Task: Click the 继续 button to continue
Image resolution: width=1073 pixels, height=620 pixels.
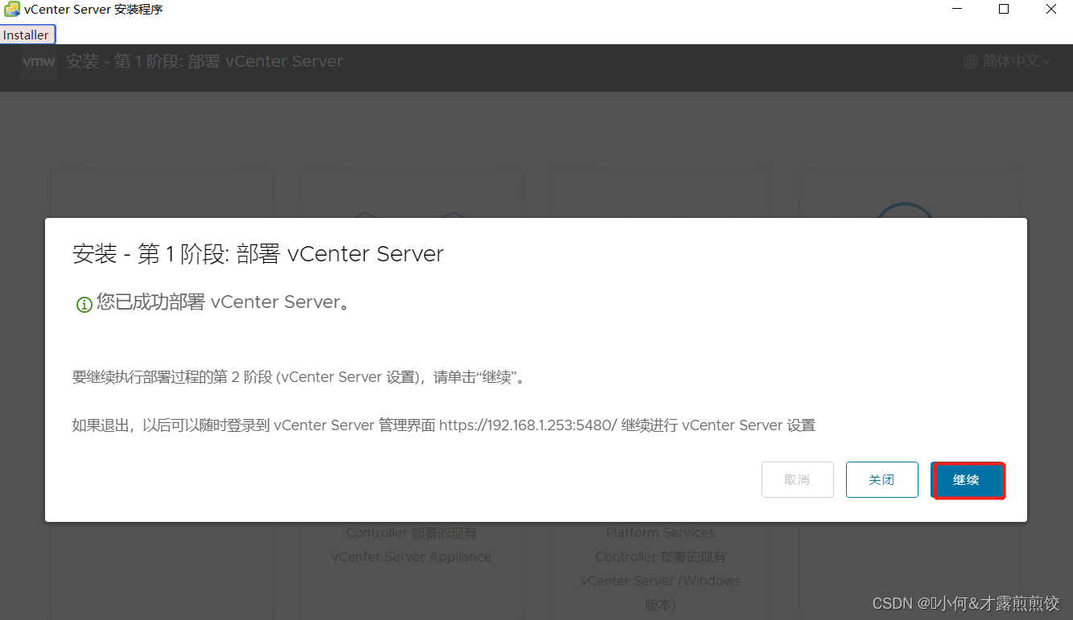Action: tap(967, 480)
